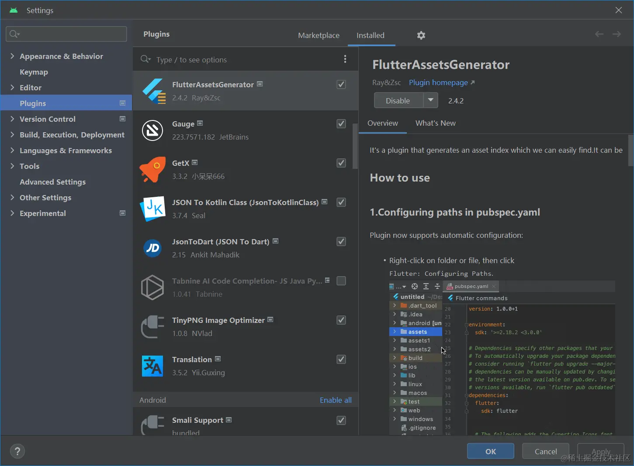
Task: Open the help question mark button
Action: point(17,451)
